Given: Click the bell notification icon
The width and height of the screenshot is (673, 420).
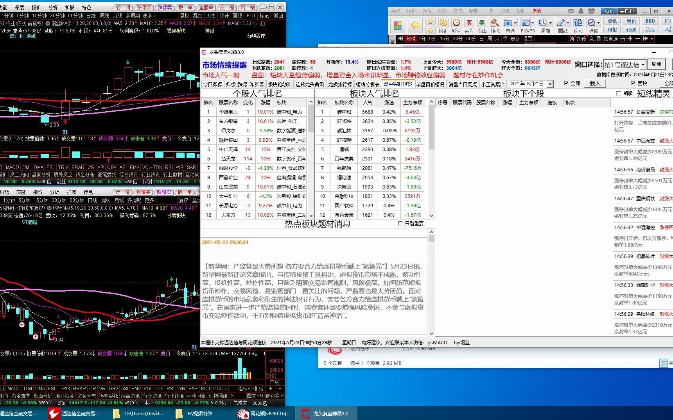Looking at the screenshot, I should [581, 11].
